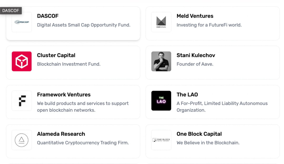The height and width of the screenshot is (164, 284).
Task: Open the Meld Ventures title link
Action: click(x=195, y=16)
